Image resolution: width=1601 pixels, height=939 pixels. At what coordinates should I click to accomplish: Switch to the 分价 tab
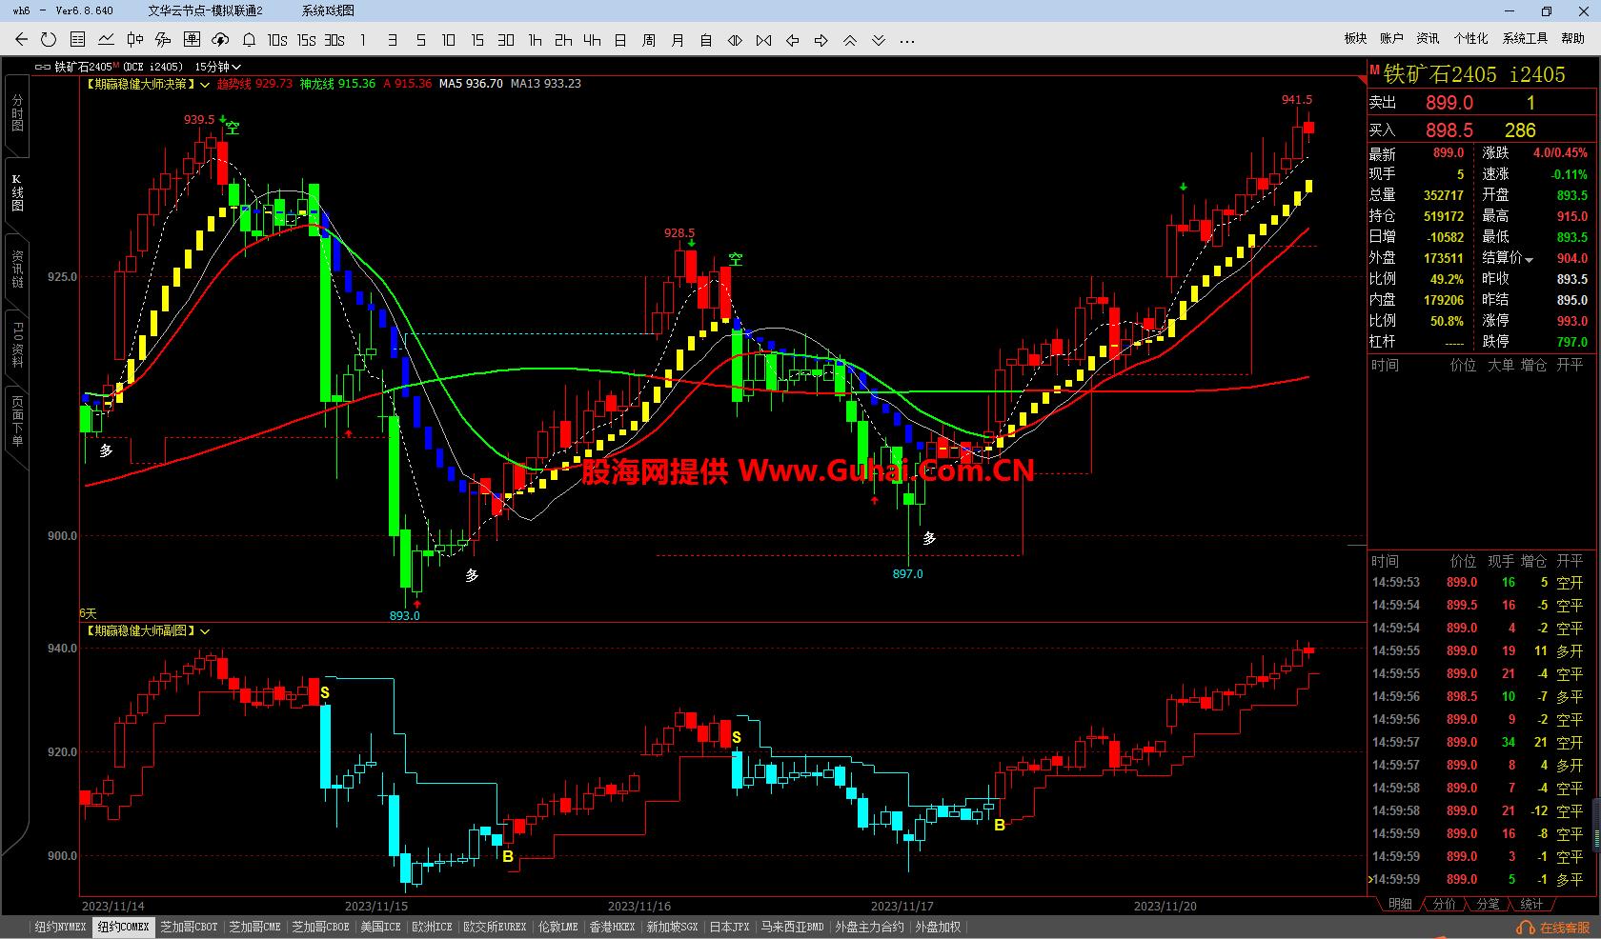tap(1444, 904)
